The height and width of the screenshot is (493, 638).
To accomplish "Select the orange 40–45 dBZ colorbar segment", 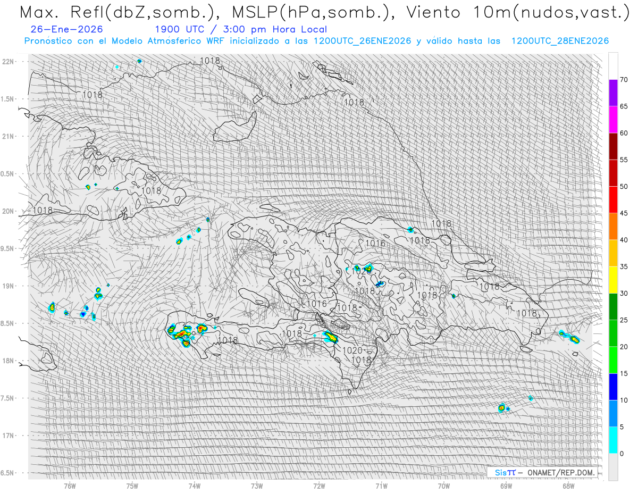I will coord(613,227).
